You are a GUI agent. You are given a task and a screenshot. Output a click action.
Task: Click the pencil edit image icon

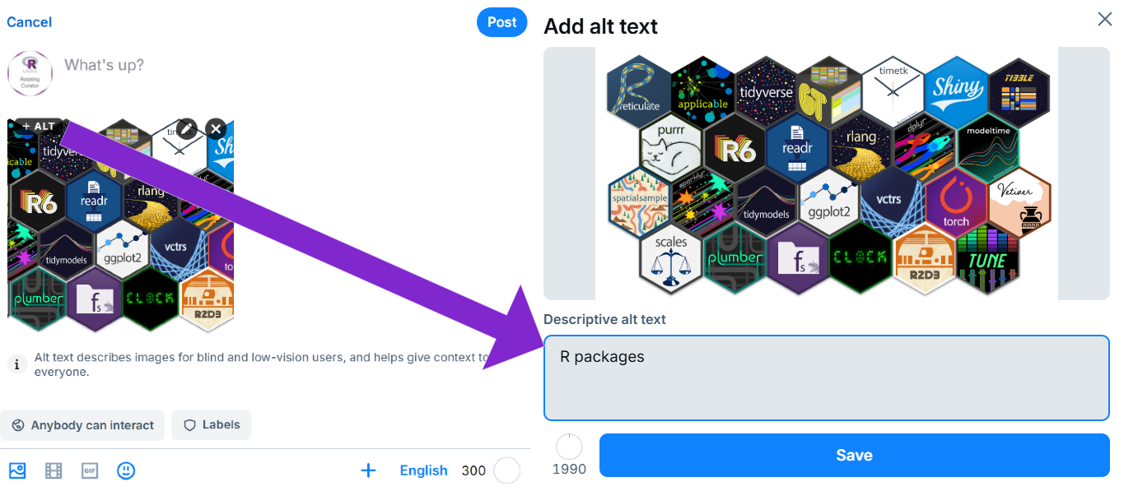coord(187,128)
